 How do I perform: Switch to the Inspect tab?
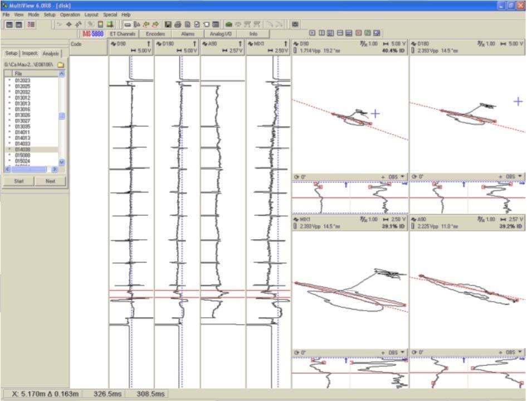(x=30, y=54)
